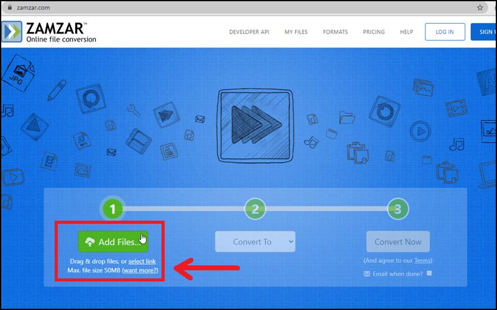Click the Log In button
Image resolution: width=497 pixels, height=310 pixels.
pyautogui.click(x=445, y=32)
